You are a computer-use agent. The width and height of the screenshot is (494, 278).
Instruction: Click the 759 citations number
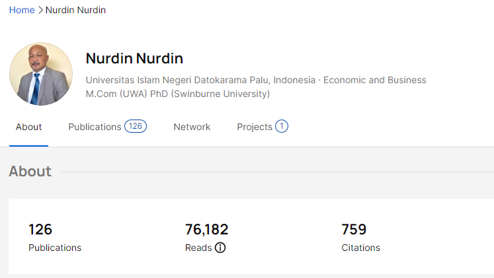coord(354,229)
